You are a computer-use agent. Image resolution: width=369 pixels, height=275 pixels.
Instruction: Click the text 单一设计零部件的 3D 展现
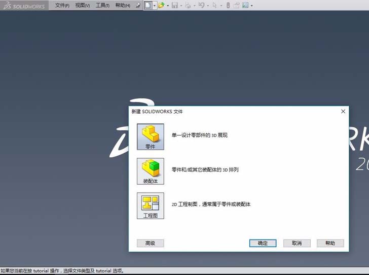(x=200, y=135)
